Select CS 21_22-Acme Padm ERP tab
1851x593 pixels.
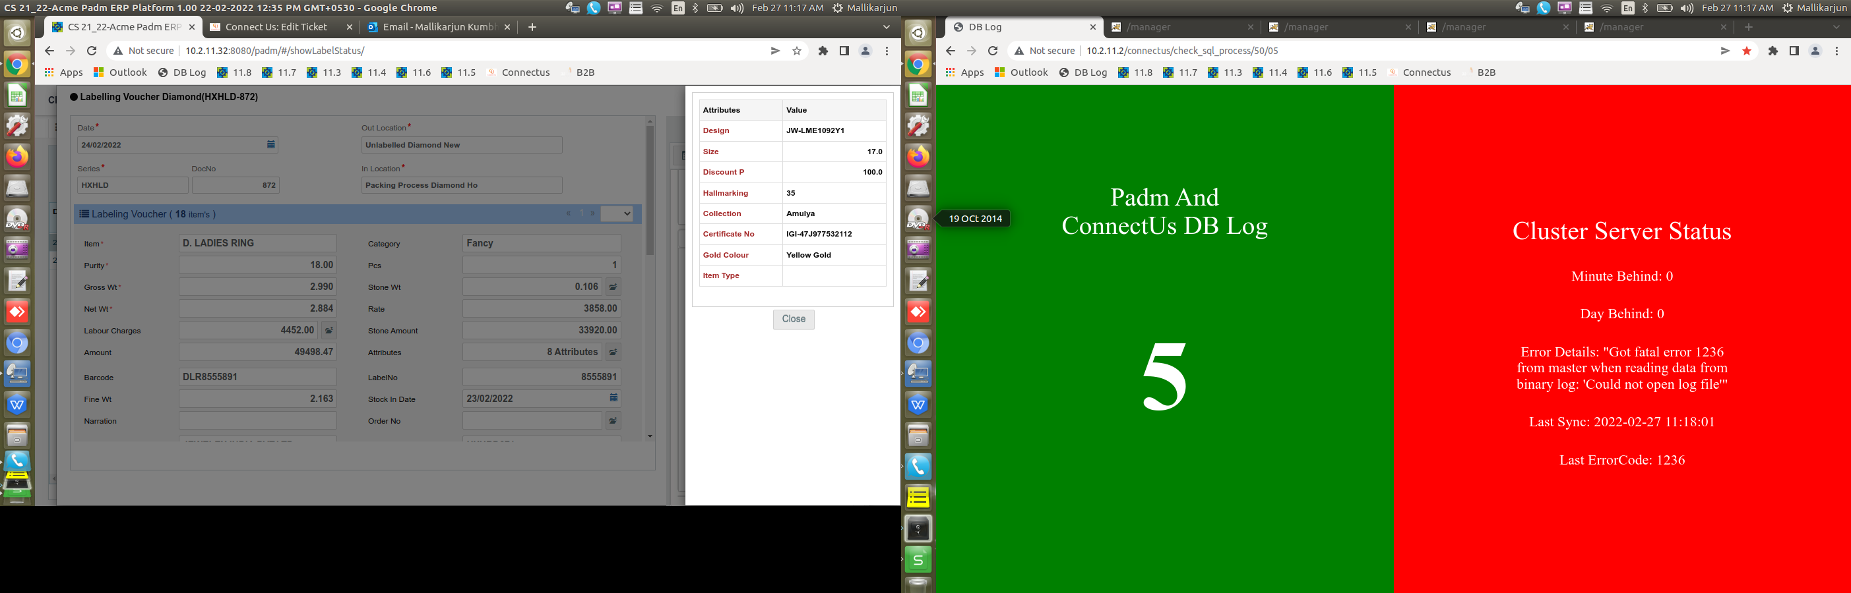coord(124,27)
